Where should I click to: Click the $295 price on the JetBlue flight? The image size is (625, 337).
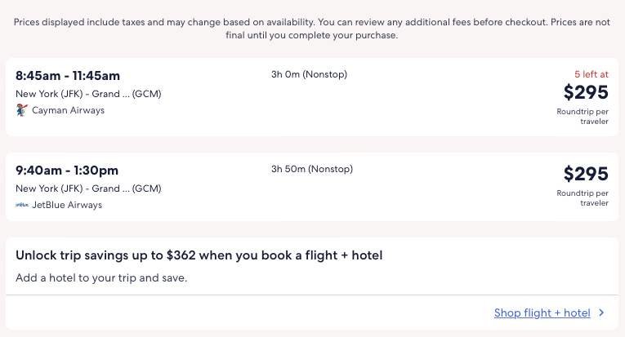pos(586,174)
